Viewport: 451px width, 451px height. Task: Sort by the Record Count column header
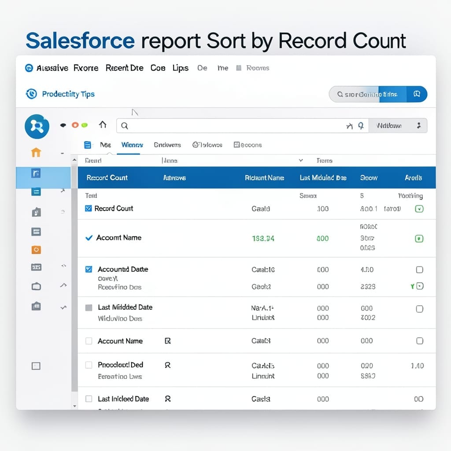(107, 178)
